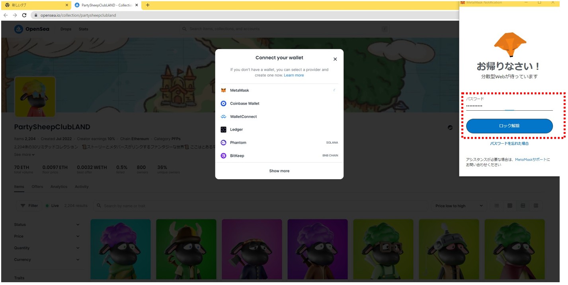
Task: Choose Ledger wallet option
Action: pos(279,130)
